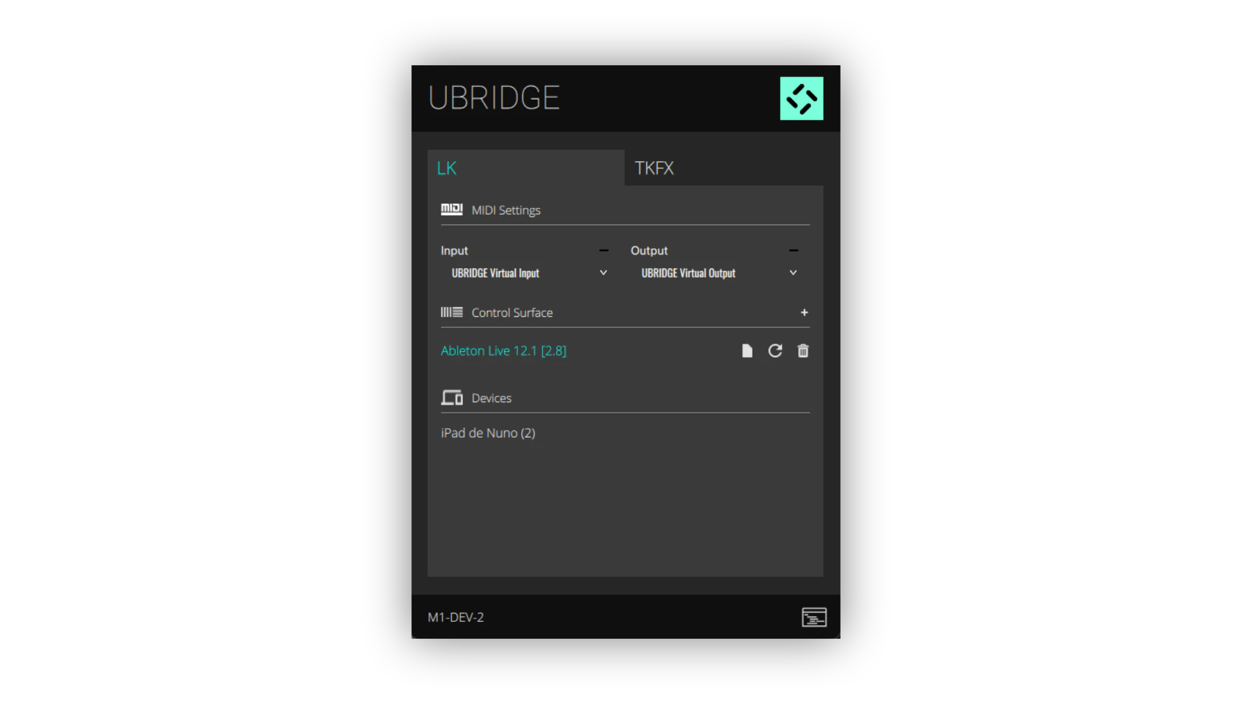Click the Devices section icon
The width and height of the screenshot is (1252, 704).
pos(451,398)
